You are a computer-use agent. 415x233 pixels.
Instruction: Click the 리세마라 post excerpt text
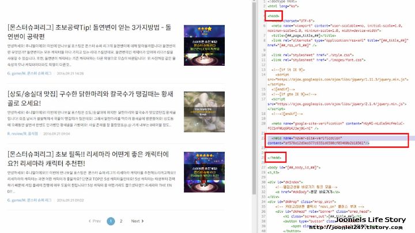(92, 182)
